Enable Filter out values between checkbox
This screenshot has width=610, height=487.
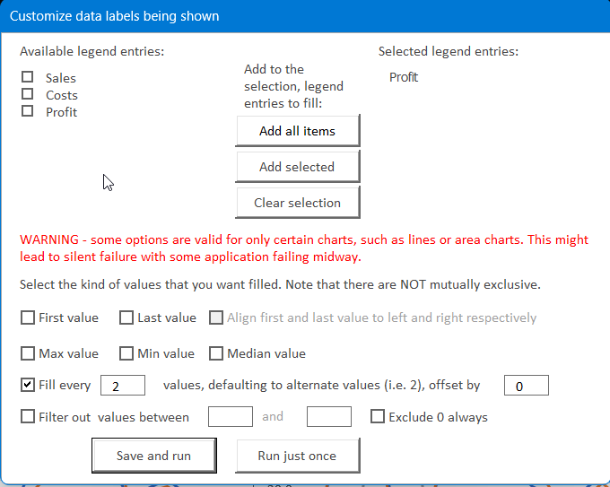click(28, 417)
